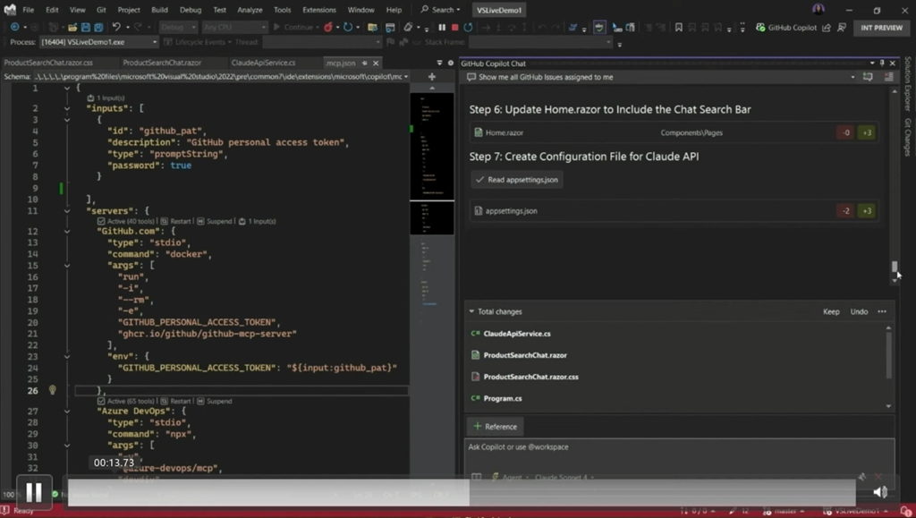Pause the video playback

click(33, 491)
